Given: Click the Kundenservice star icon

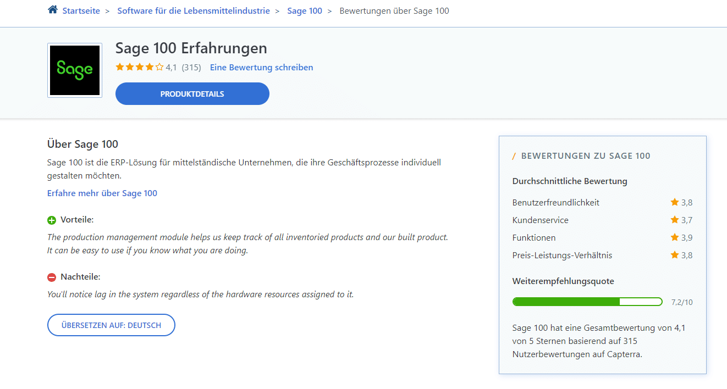Looking at the screenshot, I should click(675, 220).
